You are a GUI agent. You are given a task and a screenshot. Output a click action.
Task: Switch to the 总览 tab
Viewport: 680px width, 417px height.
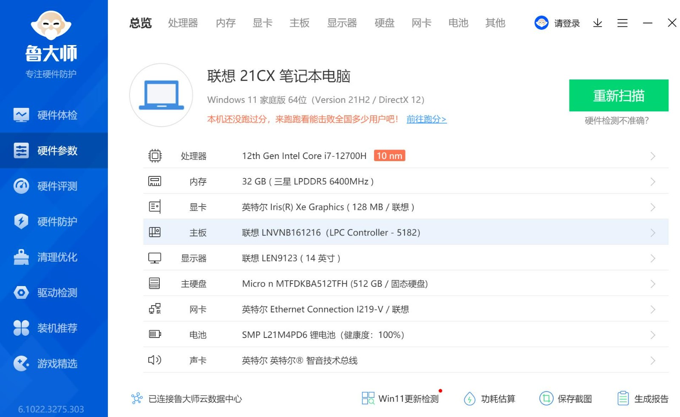pyautogui.click(x=141, y=23)
